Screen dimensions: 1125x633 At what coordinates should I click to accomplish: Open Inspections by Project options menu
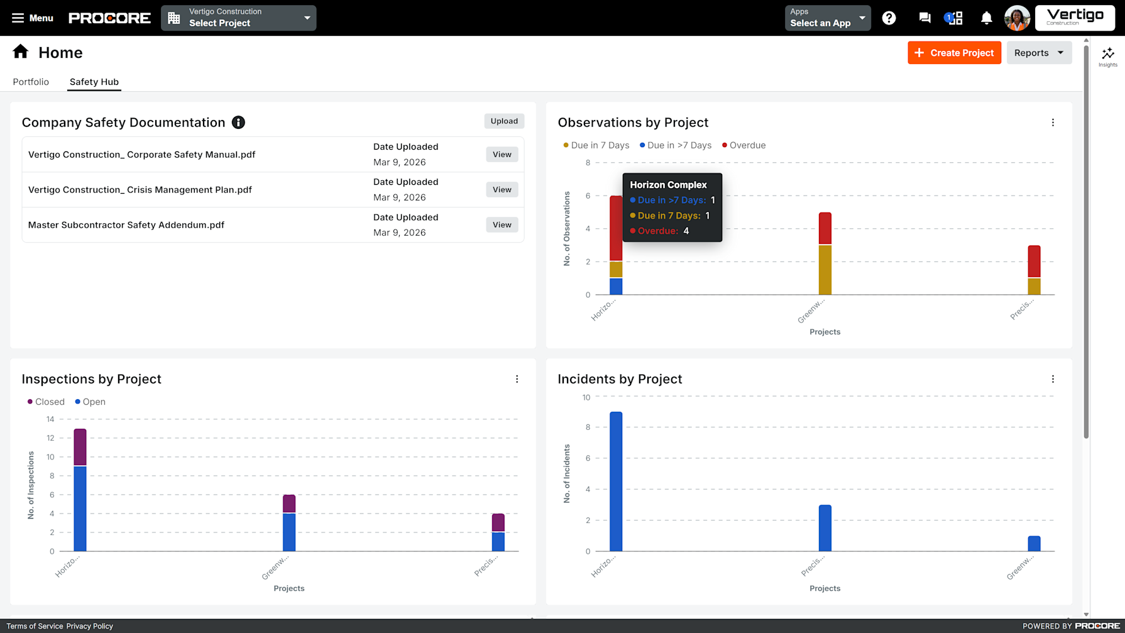click(x=517, y=379)
